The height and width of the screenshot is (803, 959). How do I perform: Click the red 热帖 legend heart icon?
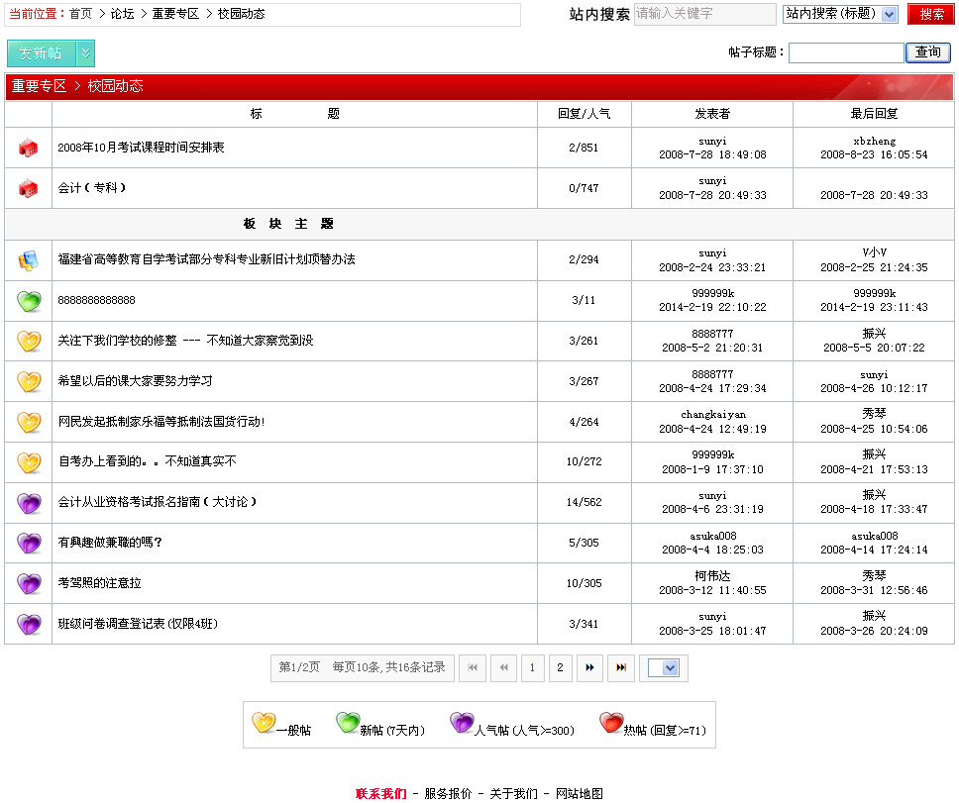point(608,723)
